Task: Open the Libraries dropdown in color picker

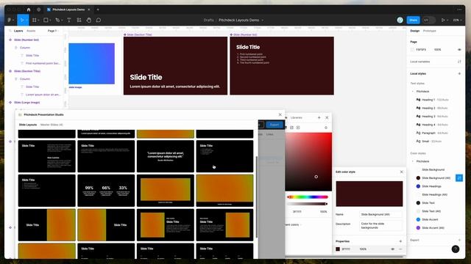Action: [296, 117]
